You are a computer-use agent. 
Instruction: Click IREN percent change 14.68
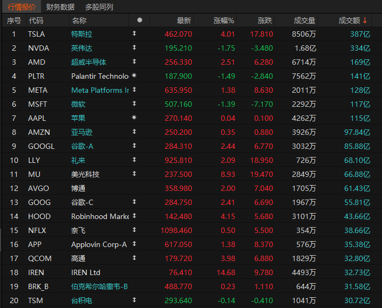(226, 272)
